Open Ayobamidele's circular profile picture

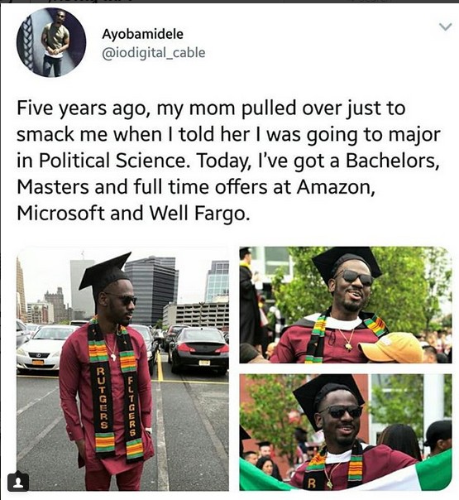coord(51,43)
